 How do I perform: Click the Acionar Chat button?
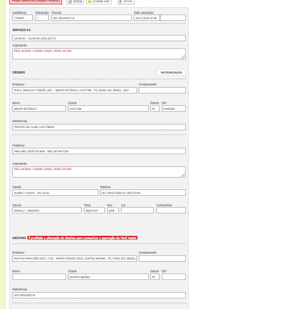(x=99, y=2)
